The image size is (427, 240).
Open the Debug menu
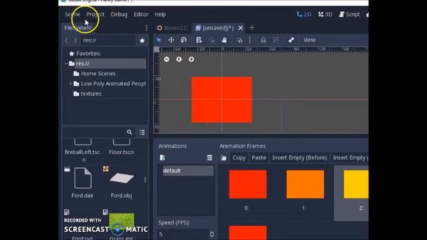pos(119,14)
